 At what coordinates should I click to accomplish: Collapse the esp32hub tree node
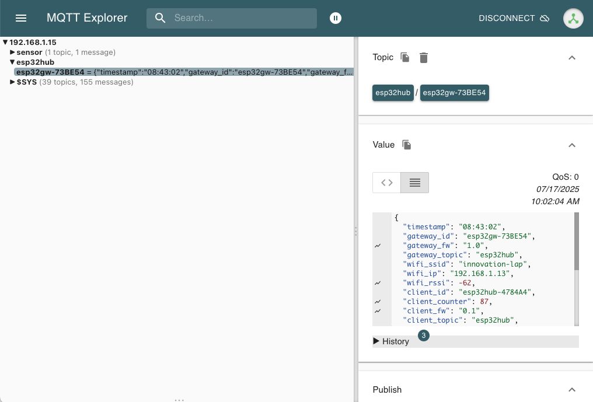[12, 62]
